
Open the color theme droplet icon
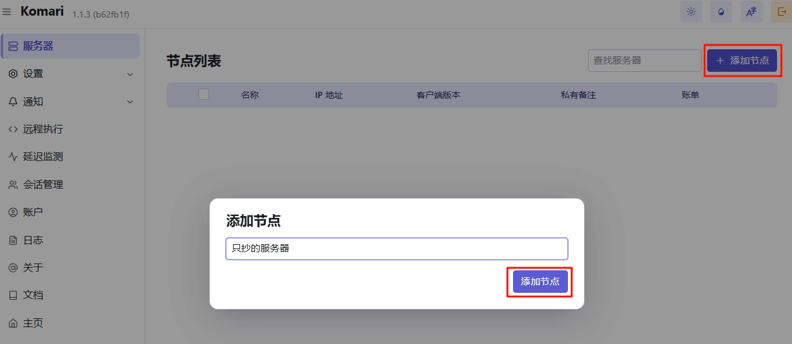(721, 12)
